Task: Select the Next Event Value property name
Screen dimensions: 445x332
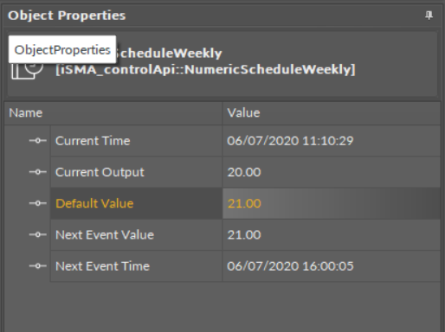Action: [105, 235]
